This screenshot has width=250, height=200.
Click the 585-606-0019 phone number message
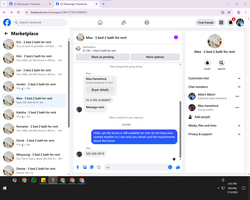point(95,153)
